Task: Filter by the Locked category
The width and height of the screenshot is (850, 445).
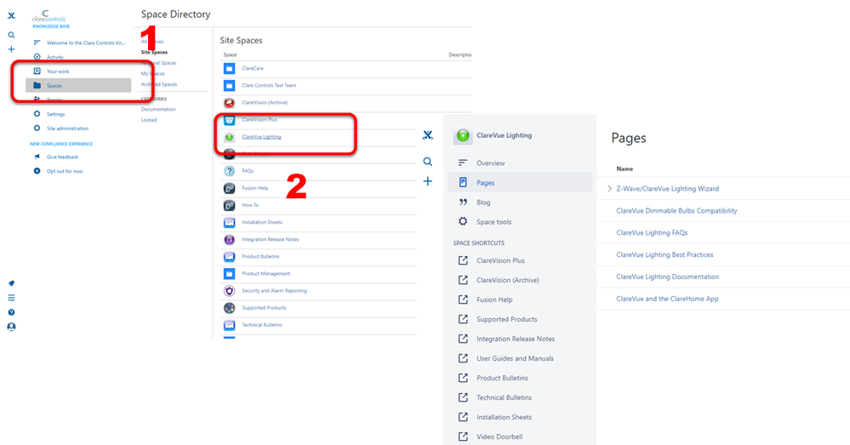Action: [x=149, y=120]
